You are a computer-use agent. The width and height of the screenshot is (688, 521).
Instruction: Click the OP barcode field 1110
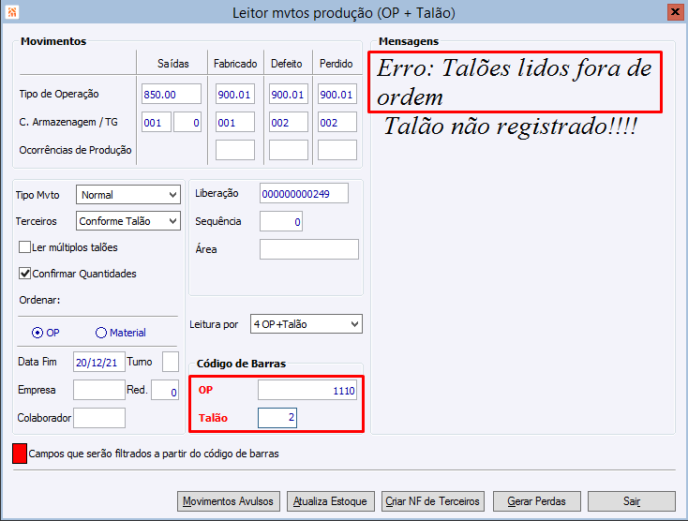tap(307, 390)
